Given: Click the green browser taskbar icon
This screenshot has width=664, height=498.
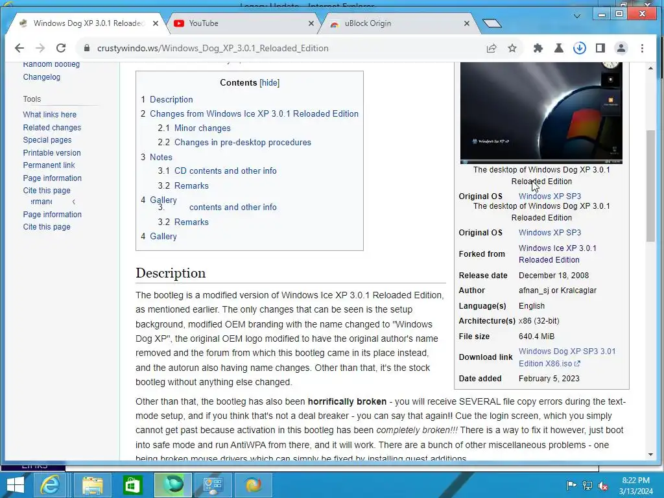Looking at the screenshot, I should pyautogui.click(x=172, y=485).
